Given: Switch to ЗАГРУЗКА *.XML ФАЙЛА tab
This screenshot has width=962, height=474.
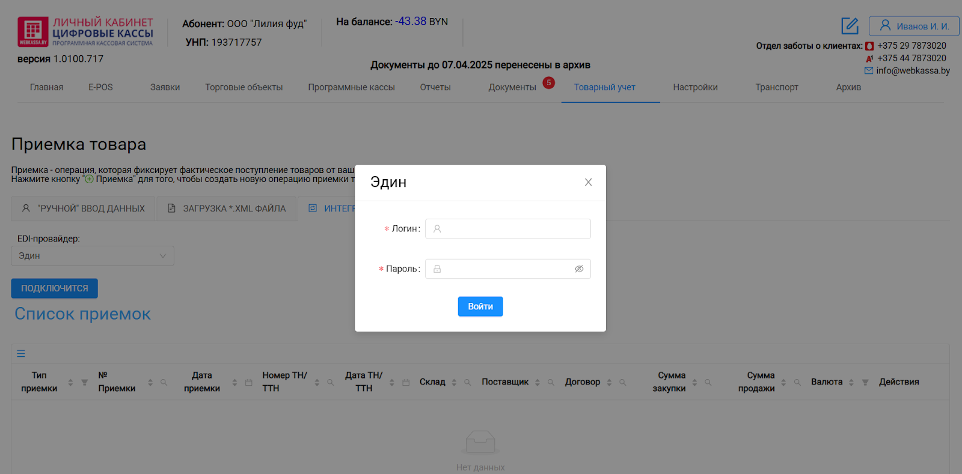Looking at the screenshot, I should (x=227, y=208).
